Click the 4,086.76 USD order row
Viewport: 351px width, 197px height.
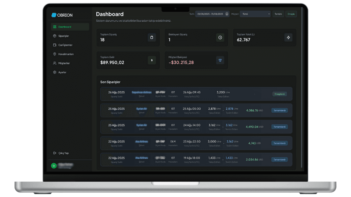coord(196,110)
